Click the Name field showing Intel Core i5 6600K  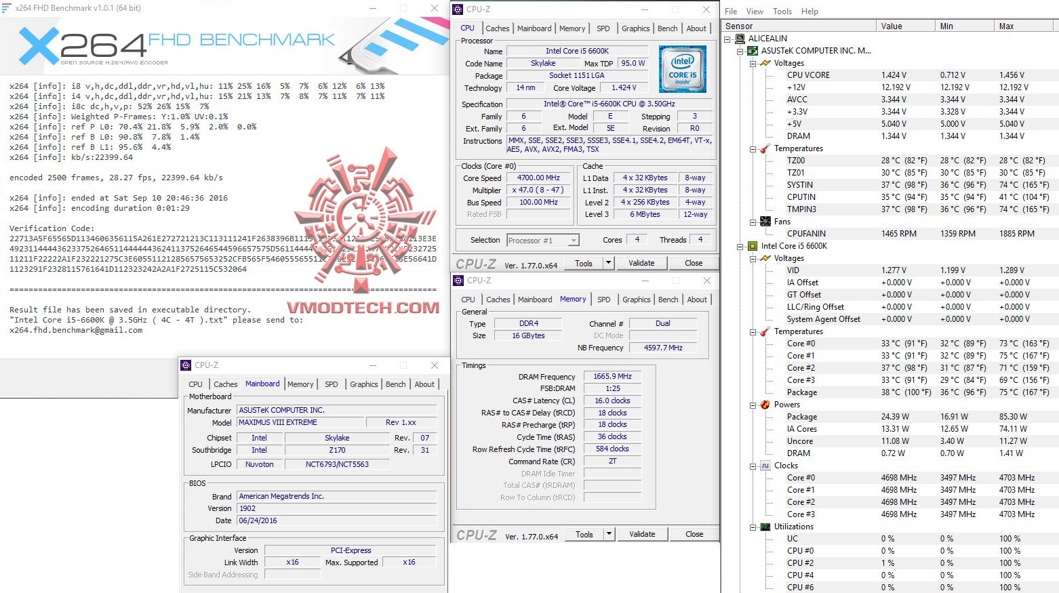tap(578, 51)
